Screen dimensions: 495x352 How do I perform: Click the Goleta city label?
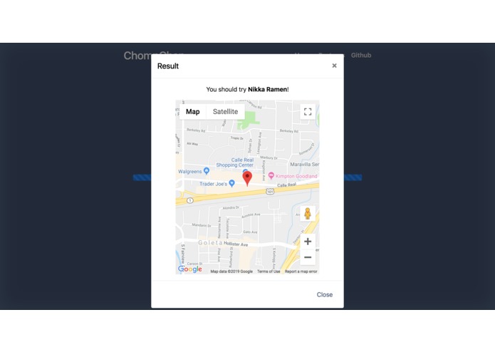(x=210, y=243)
